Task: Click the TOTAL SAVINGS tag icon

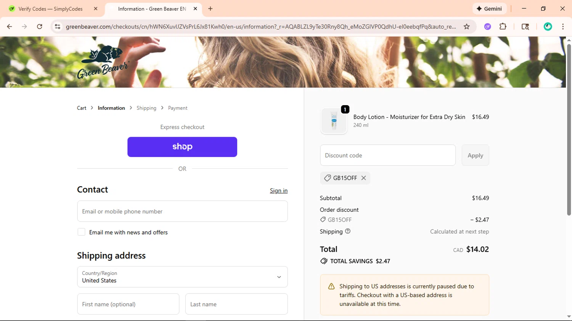Action: click(324, 261)
